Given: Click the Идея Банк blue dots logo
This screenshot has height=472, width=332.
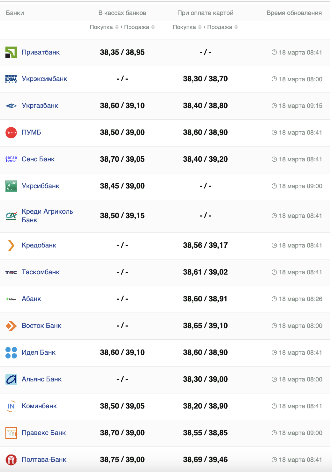Looking at the screenshot, I should (x=11, y=353).
